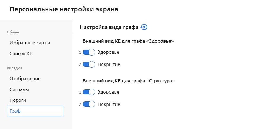The height and width of the screenshot is (129, 256).
Task: Click the Персональные настройки экрана title
Action: click(64, 9)
